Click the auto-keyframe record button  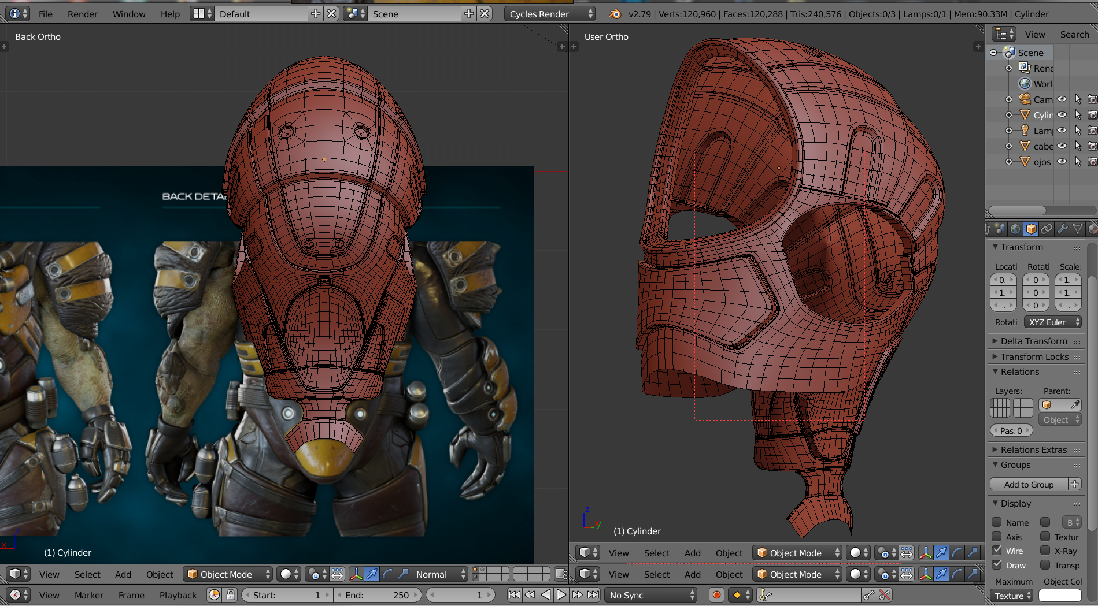716,595
